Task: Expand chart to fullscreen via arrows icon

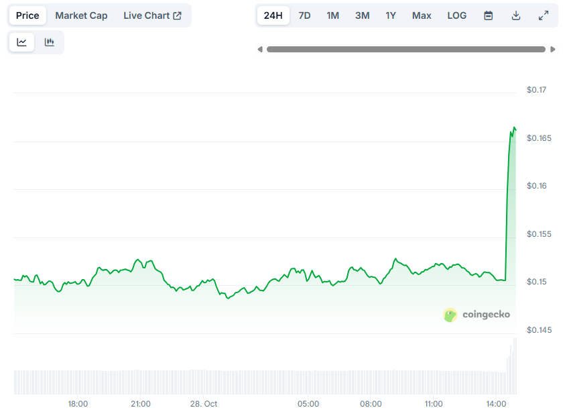Action: (x=544, y=15)
